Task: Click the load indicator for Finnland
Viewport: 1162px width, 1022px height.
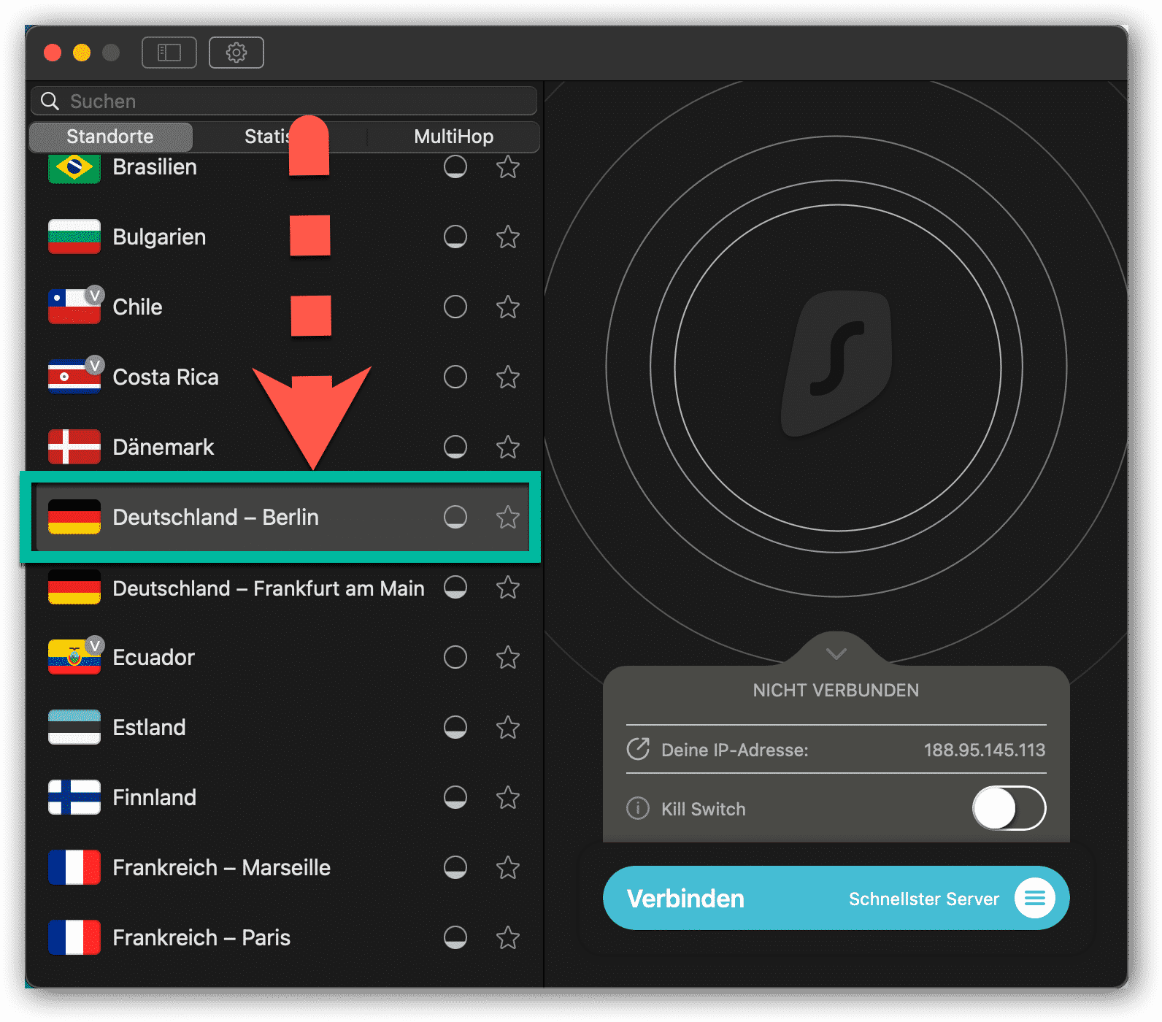Action: [455, 797]
